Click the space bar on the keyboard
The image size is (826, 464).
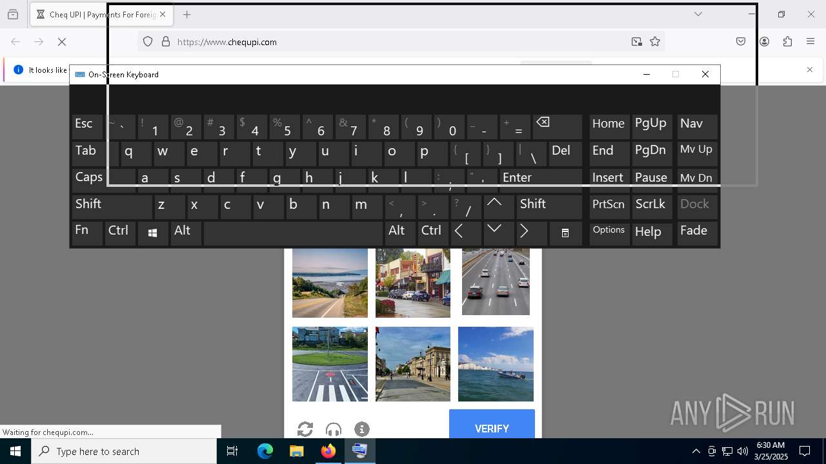(x=293, y=233)
